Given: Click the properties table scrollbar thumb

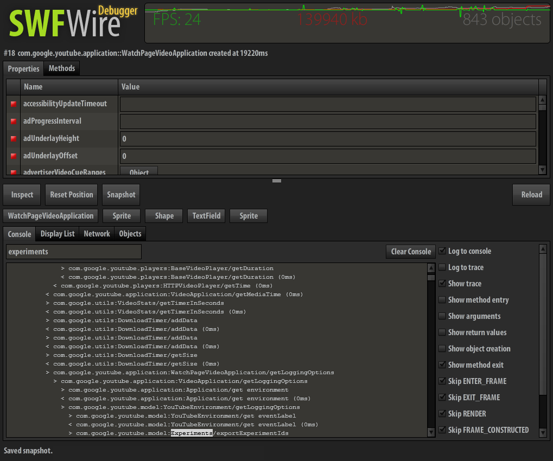Looking at the screenshot, I should [x=543, y=107].
